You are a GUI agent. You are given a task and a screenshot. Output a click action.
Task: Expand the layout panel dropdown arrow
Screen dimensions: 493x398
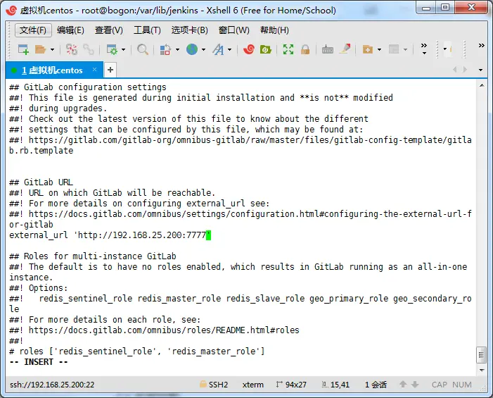click(x=405, y=49)
